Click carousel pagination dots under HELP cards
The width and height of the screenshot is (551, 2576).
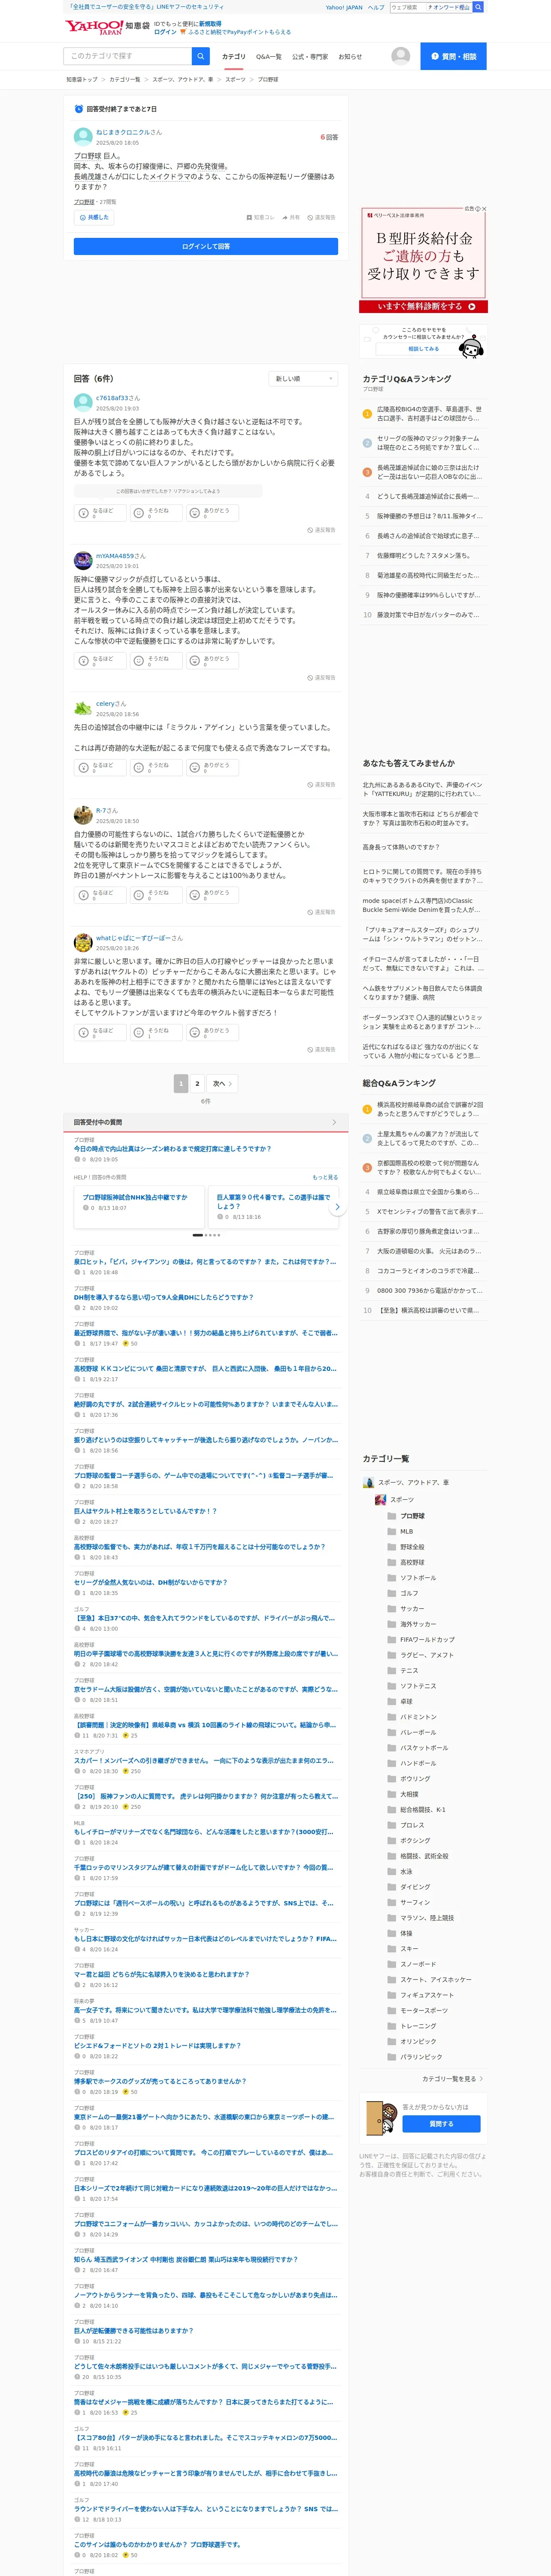pyautogui.click(x=206, y=1235)
